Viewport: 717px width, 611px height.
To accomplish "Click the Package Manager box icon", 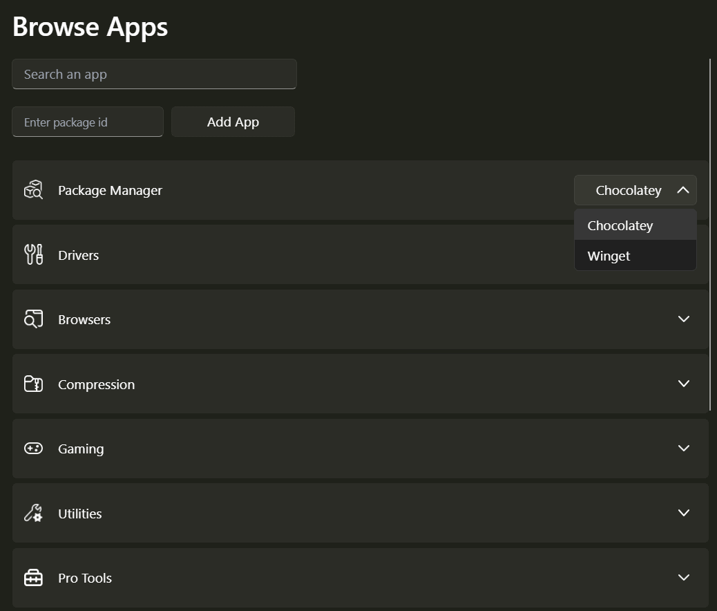I will coord(33,190).
